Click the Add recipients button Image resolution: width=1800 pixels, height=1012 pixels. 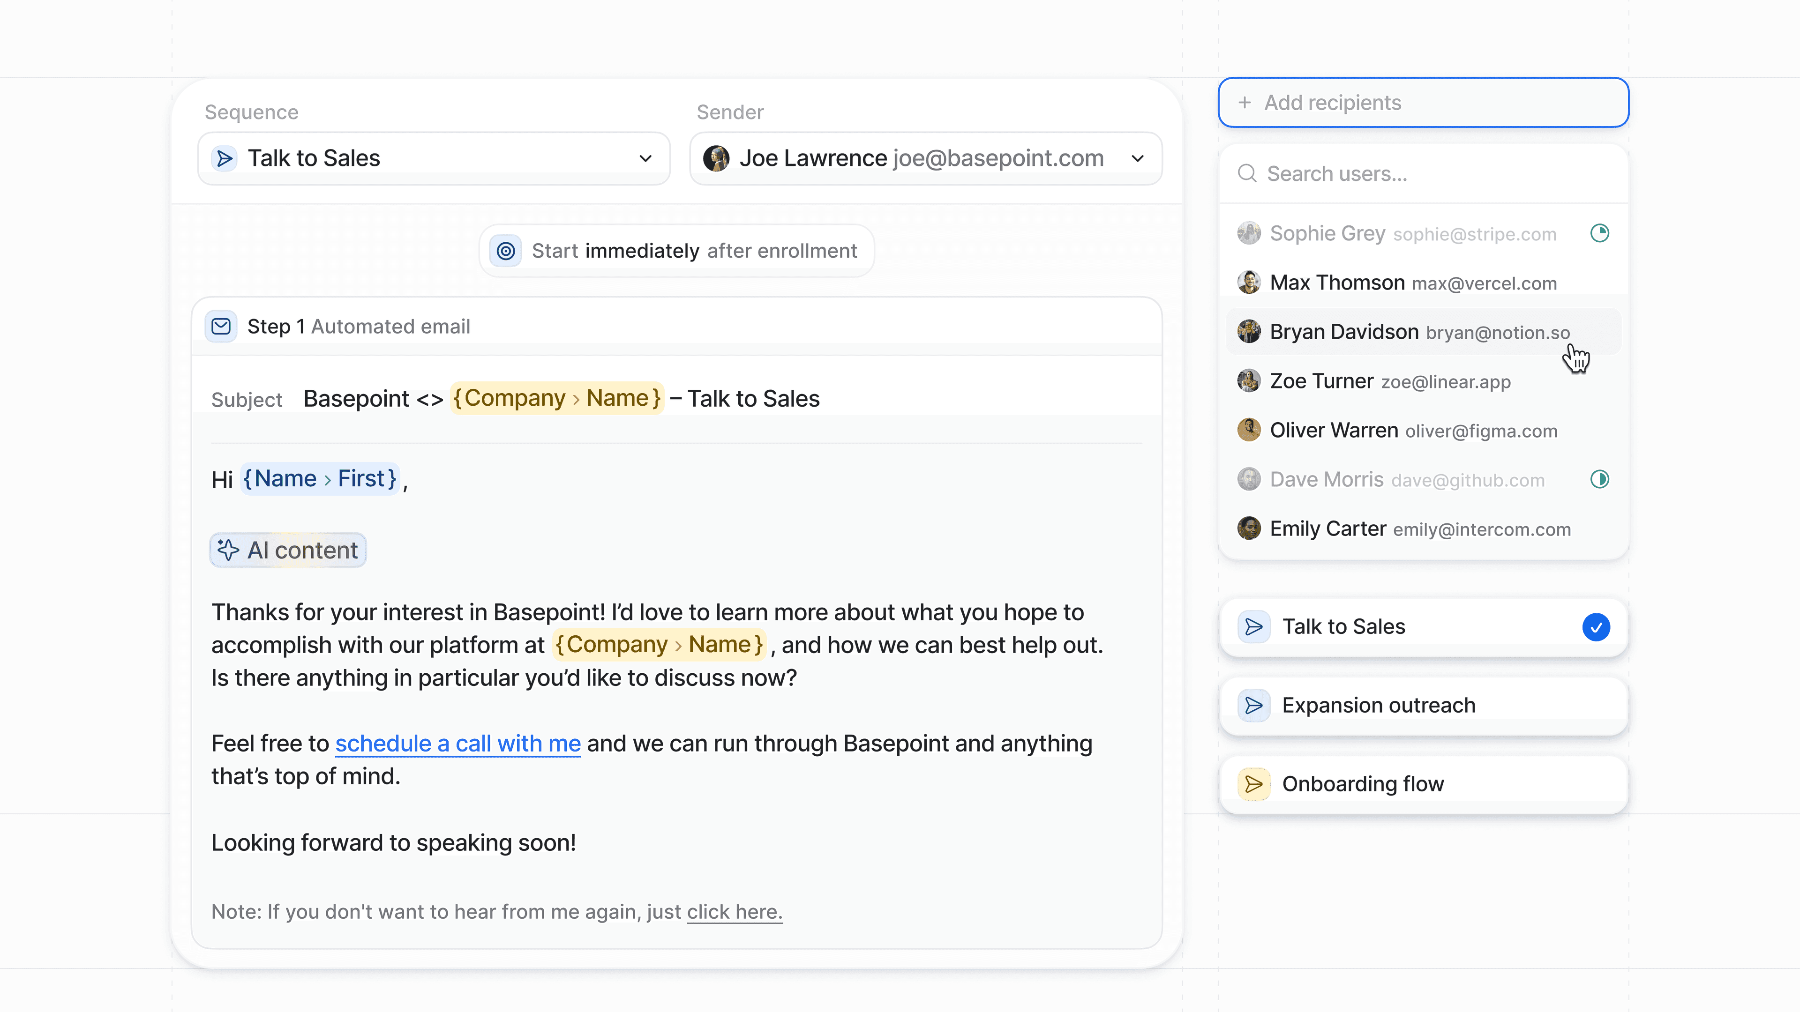pyautogui.click(x=1423, y=103)
